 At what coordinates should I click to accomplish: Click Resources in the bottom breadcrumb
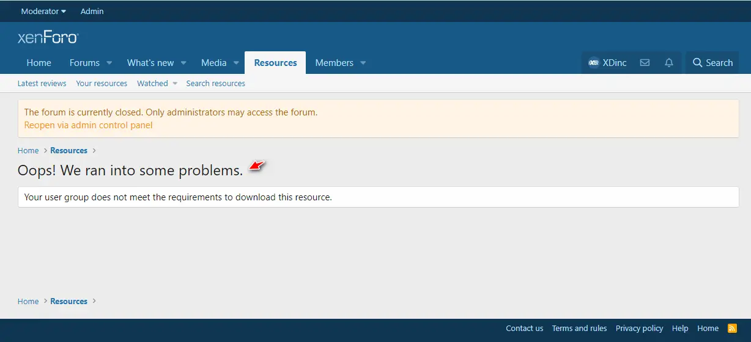(68, 301)
